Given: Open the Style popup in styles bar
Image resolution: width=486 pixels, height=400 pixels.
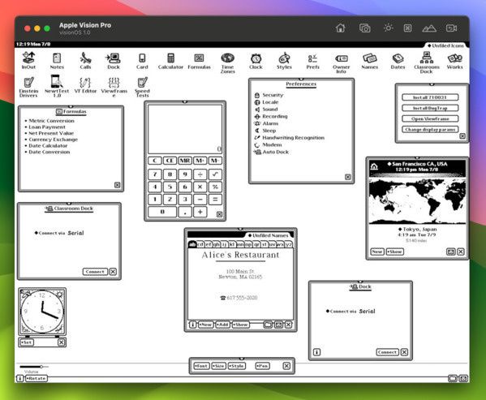Looking at the screenshot, I should (x=237, y=366).
